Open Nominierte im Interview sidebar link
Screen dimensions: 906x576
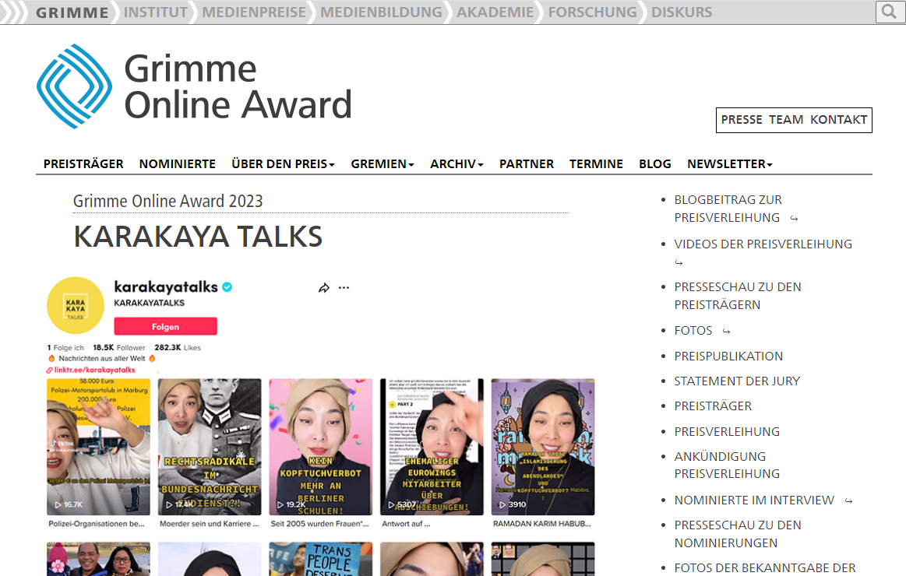[754, 500]
